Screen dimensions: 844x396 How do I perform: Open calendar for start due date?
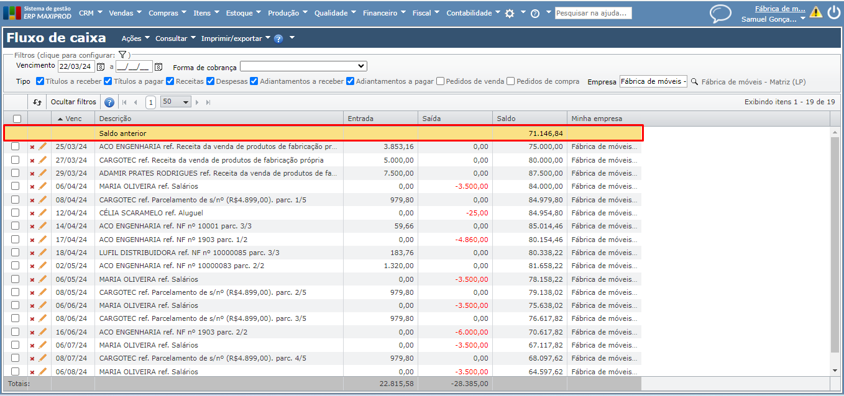point(101,66)
